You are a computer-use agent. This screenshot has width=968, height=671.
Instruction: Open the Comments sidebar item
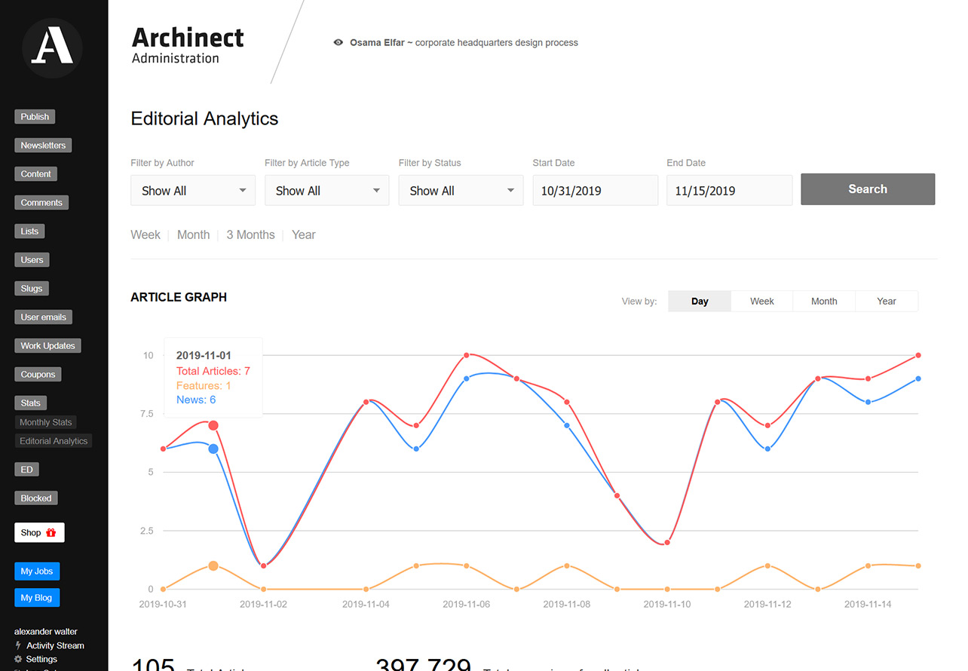pyautogui.click(x=41, y=203)
